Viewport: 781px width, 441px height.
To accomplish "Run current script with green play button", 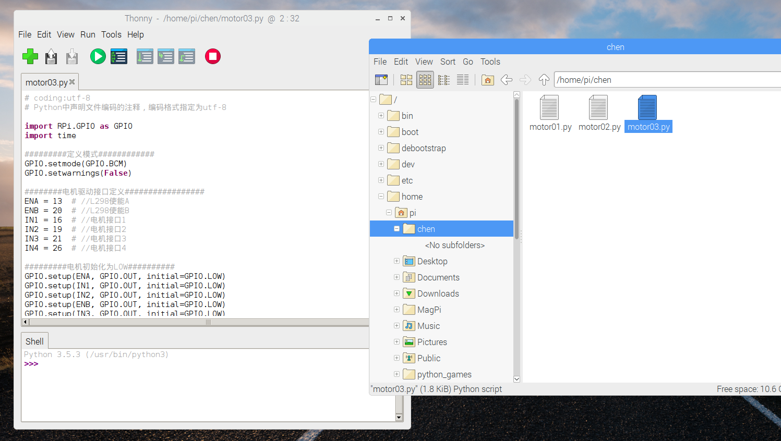I will (98, 56).
